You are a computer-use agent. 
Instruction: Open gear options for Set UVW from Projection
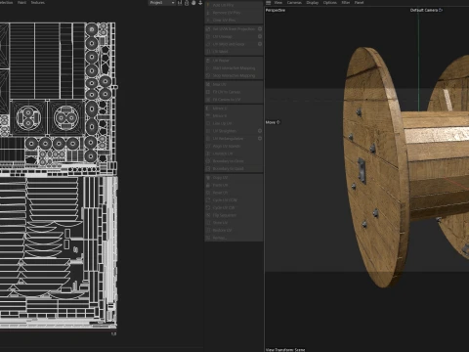pos(260,28)
